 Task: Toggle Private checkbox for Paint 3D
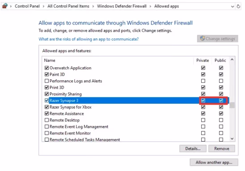coord(203,74)
